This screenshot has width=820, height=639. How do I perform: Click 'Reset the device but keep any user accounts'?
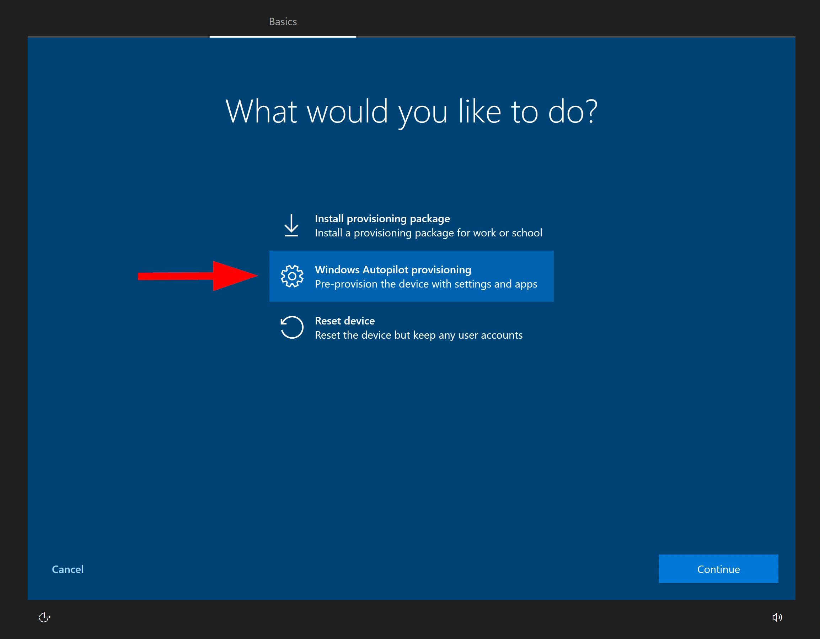coord(418,335)
